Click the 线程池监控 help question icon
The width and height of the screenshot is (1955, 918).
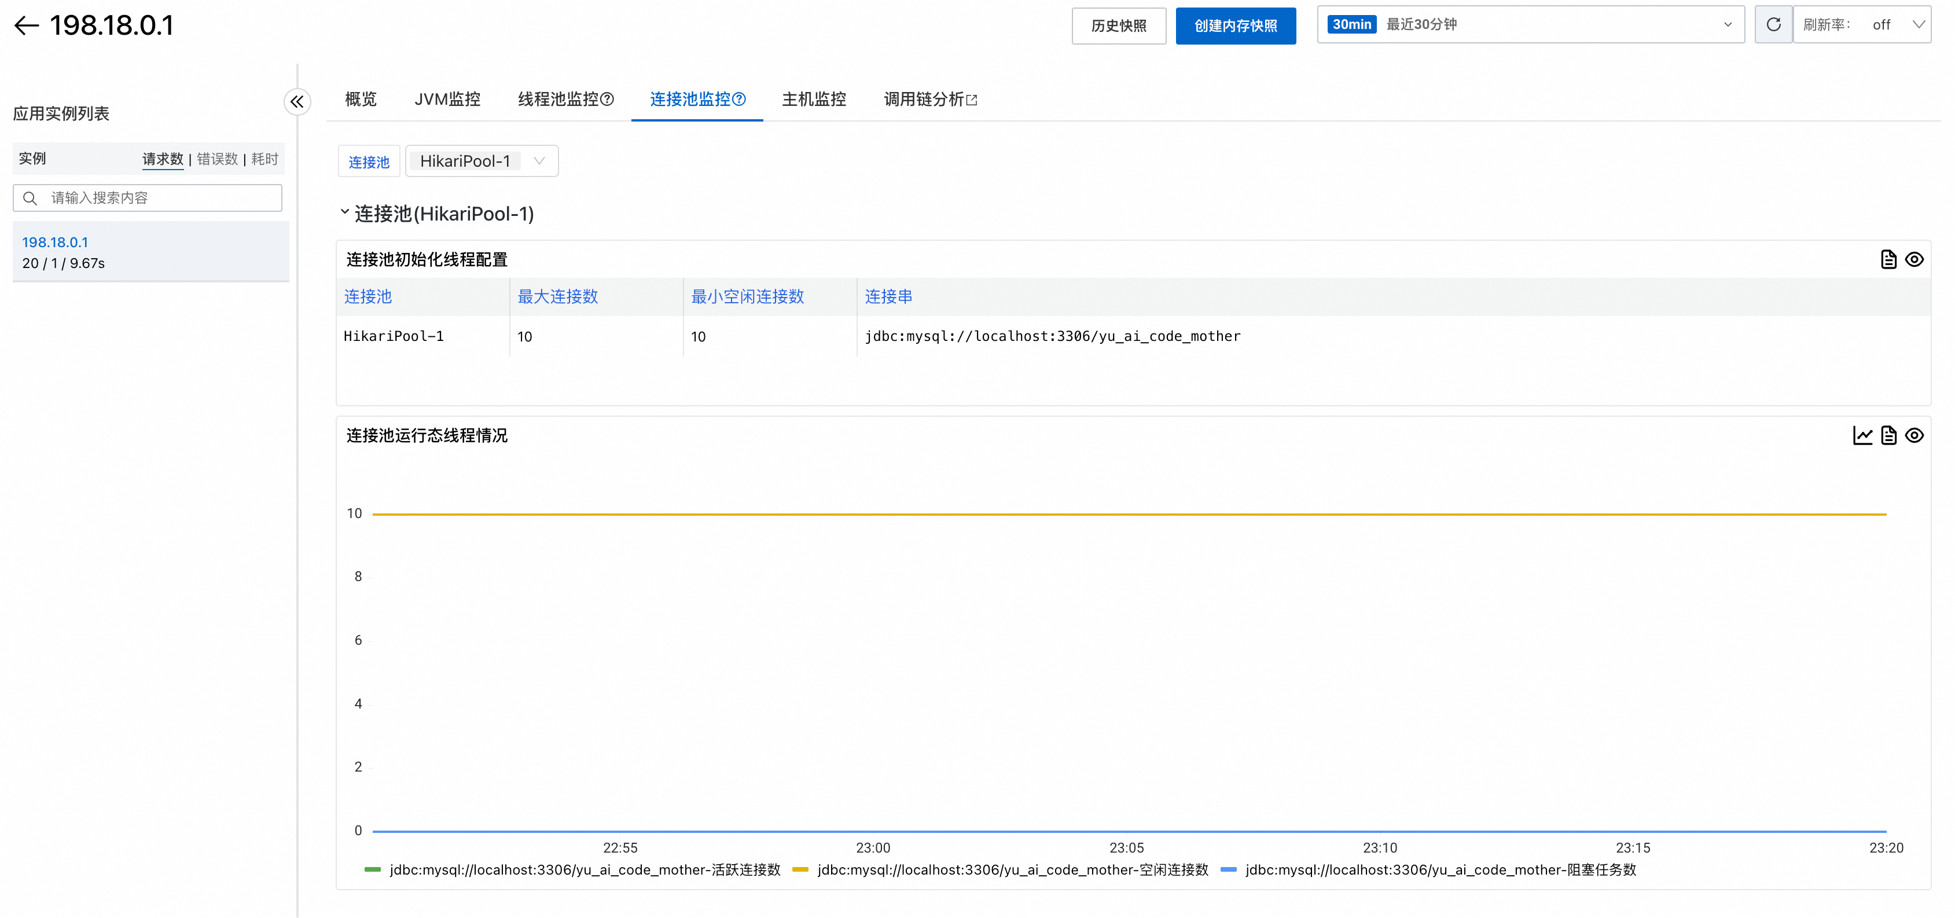coord(607,100)
